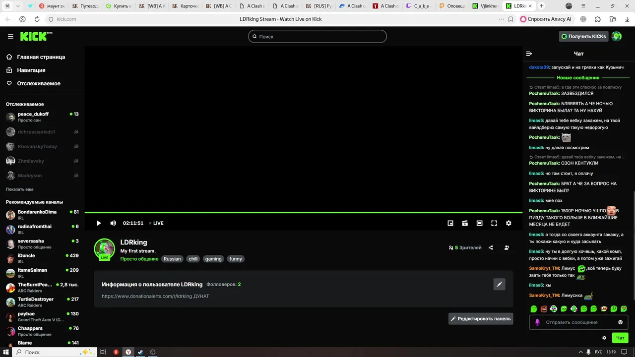Go back in browser history
Viewport: 635px width, 357px height.
pos(8,19)
